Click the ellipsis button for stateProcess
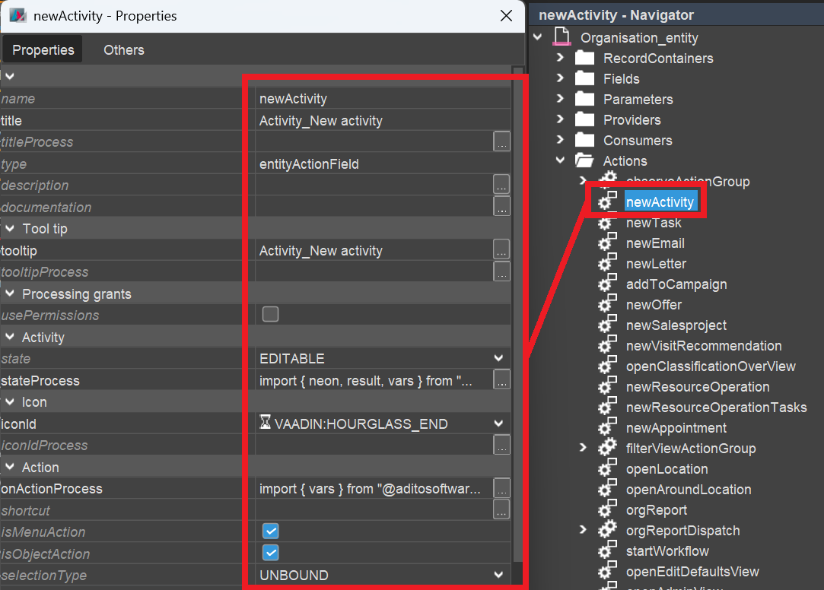Screen dimensions: 824x590 pyautogui.click(x=501, y=380)
